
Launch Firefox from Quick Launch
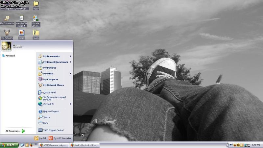[31, 145]
